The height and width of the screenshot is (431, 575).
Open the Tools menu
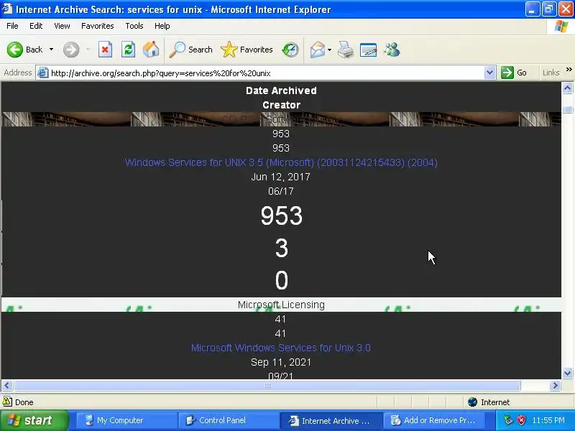pos(134,26)
